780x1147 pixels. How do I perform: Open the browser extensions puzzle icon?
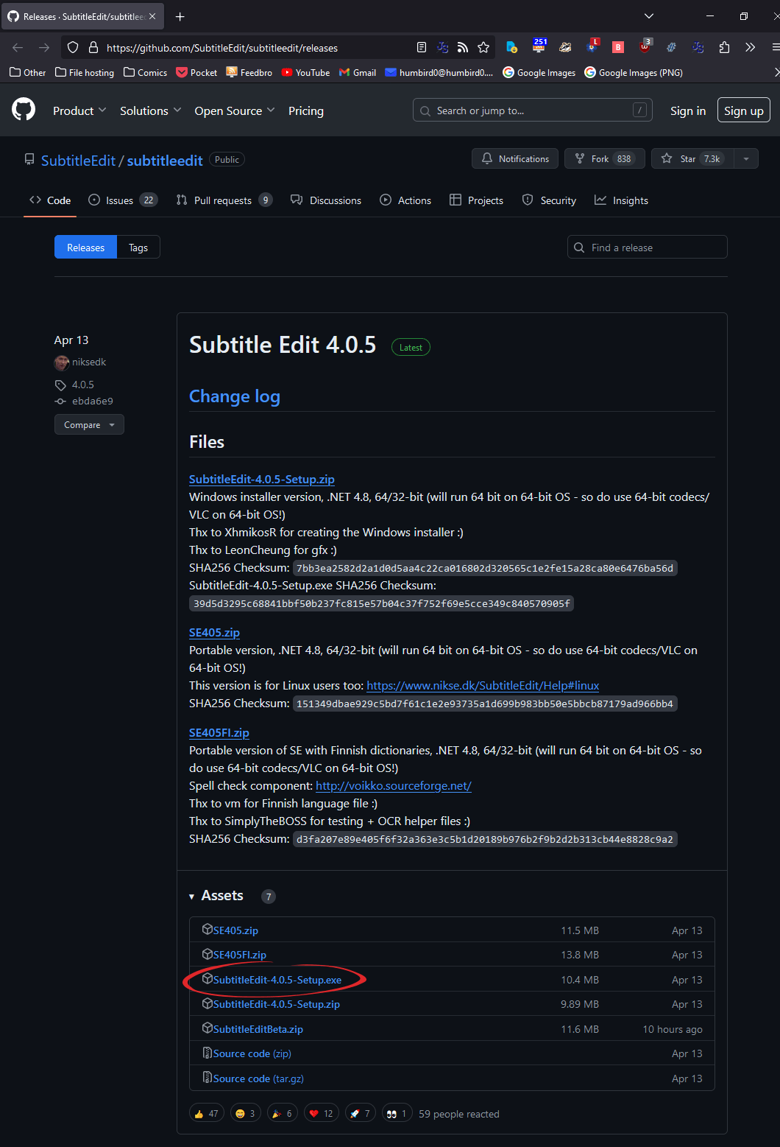coord(724,47)
